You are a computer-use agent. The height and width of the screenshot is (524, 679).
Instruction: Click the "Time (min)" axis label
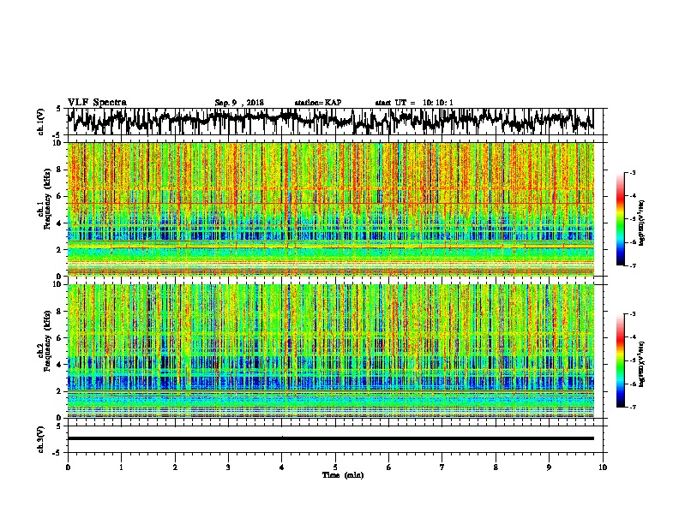343,475
